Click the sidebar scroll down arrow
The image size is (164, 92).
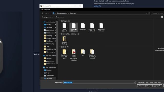(57, 79)
